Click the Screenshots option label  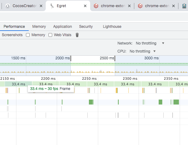12,35
